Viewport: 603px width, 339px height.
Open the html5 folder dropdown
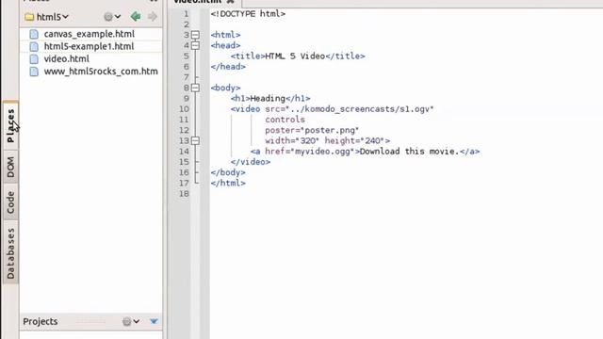click(46, 17)
